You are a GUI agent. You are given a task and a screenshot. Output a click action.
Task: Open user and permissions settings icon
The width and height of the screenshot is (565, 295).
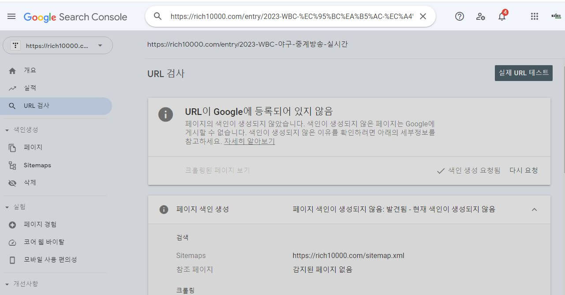[x=481, y=16]
